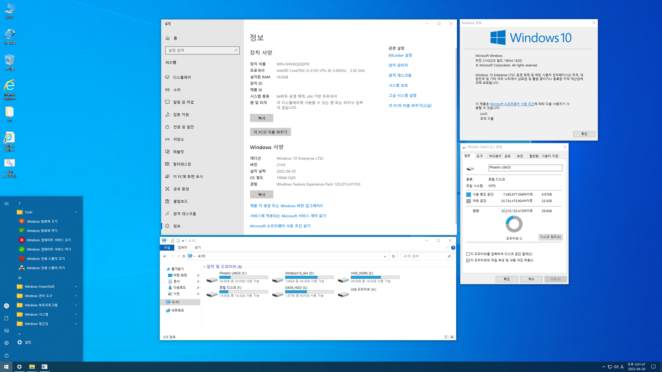Screen dimensions: 662x372
Task: Click the Windows Start button
Action: [6, 367]
